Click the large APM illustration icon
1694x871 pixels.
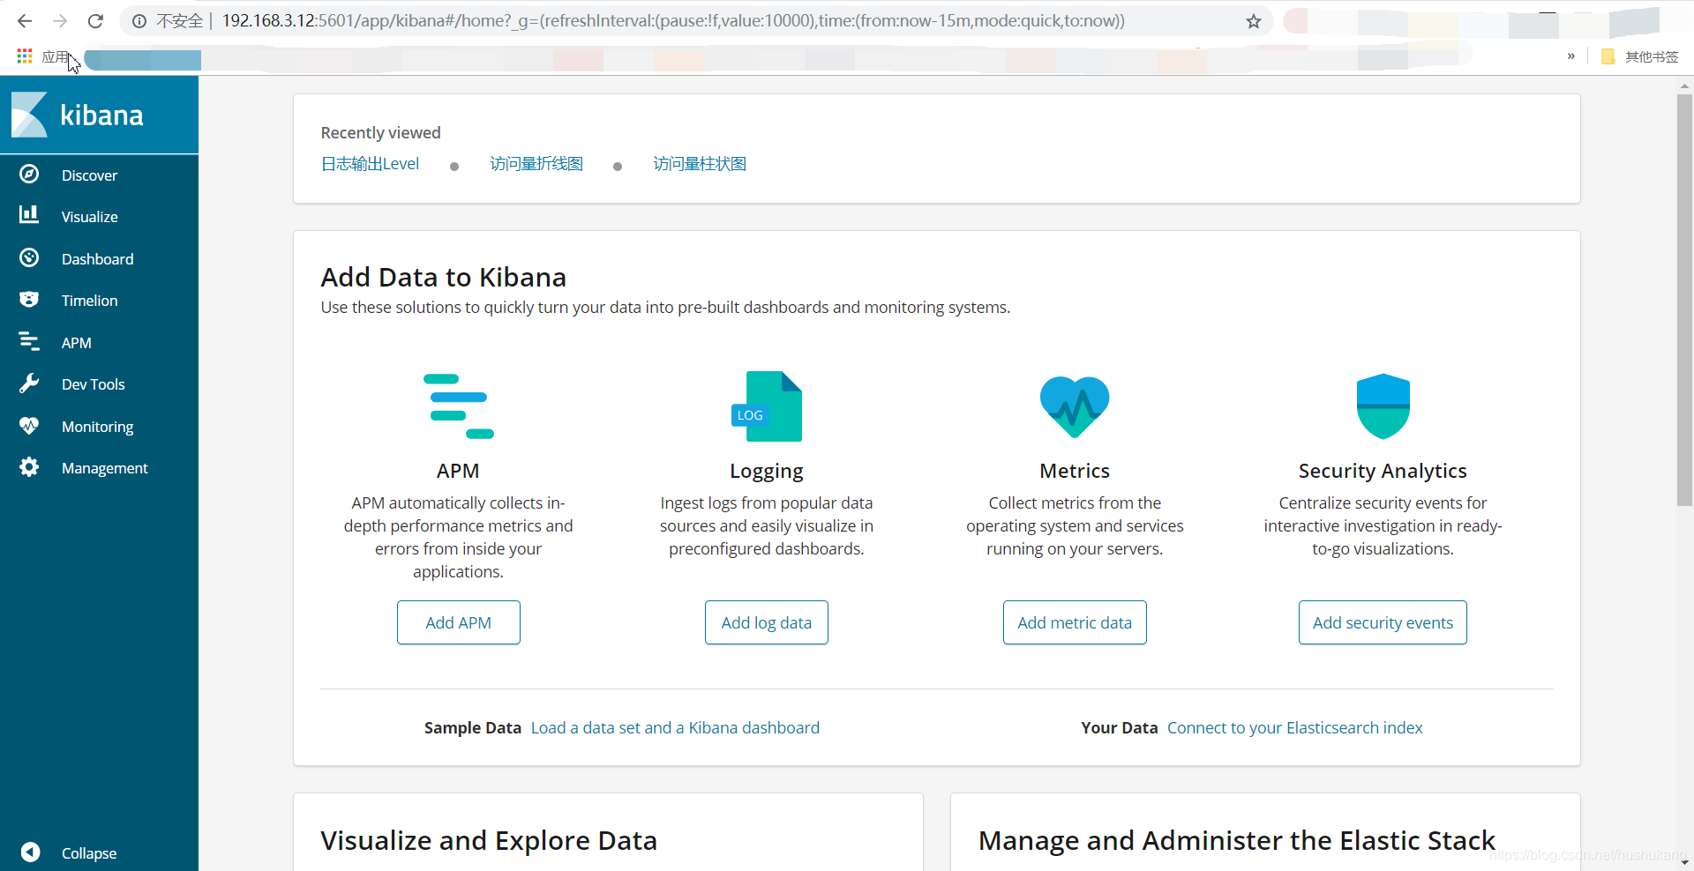point(458,406)
